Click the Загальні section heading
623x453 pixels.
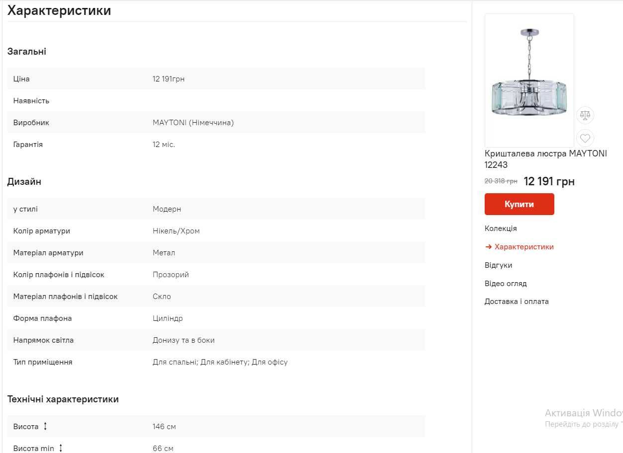click(x=27, y=52)
